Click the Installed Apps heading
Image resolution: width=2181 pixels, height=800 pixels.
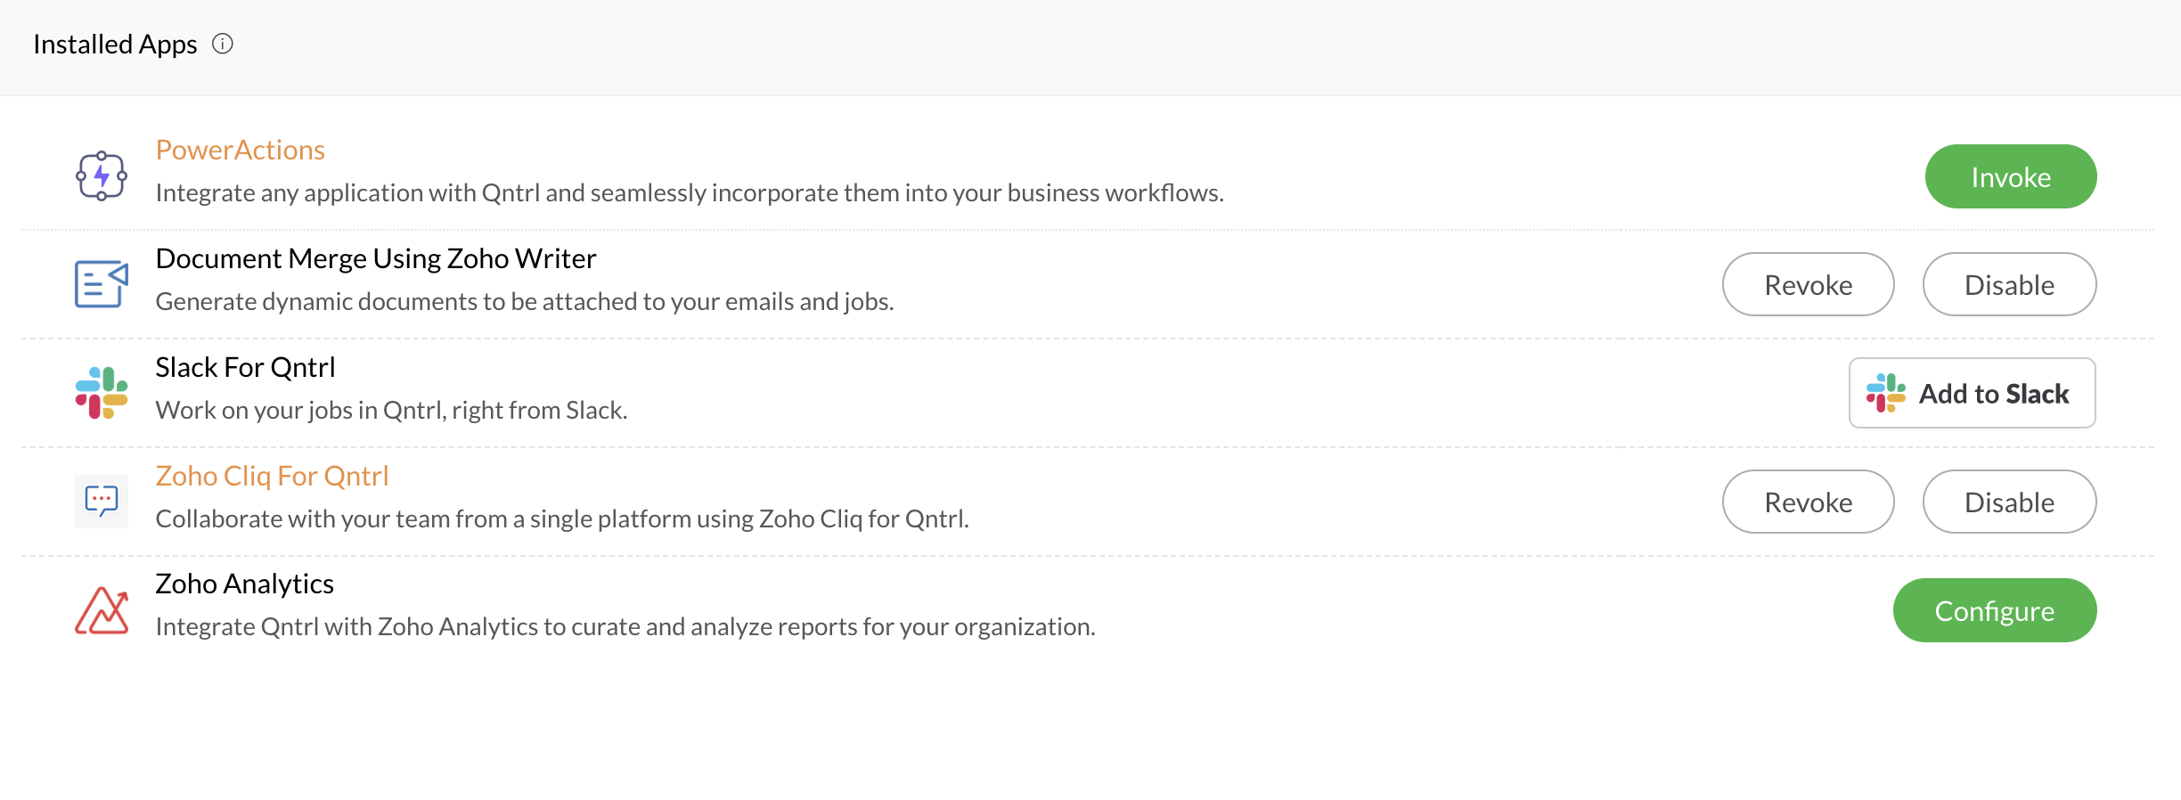click(x=115, y=44)
